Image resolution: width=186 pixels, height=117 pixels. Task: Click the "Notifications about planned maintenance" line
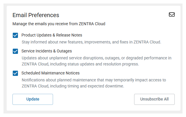[x=94, y=80]
